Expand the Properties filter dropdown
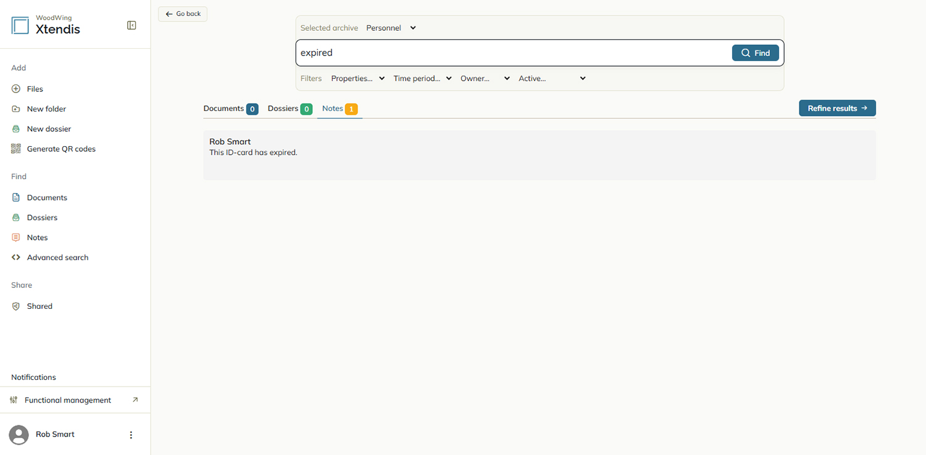926x455 pixels. pos(358,78)
